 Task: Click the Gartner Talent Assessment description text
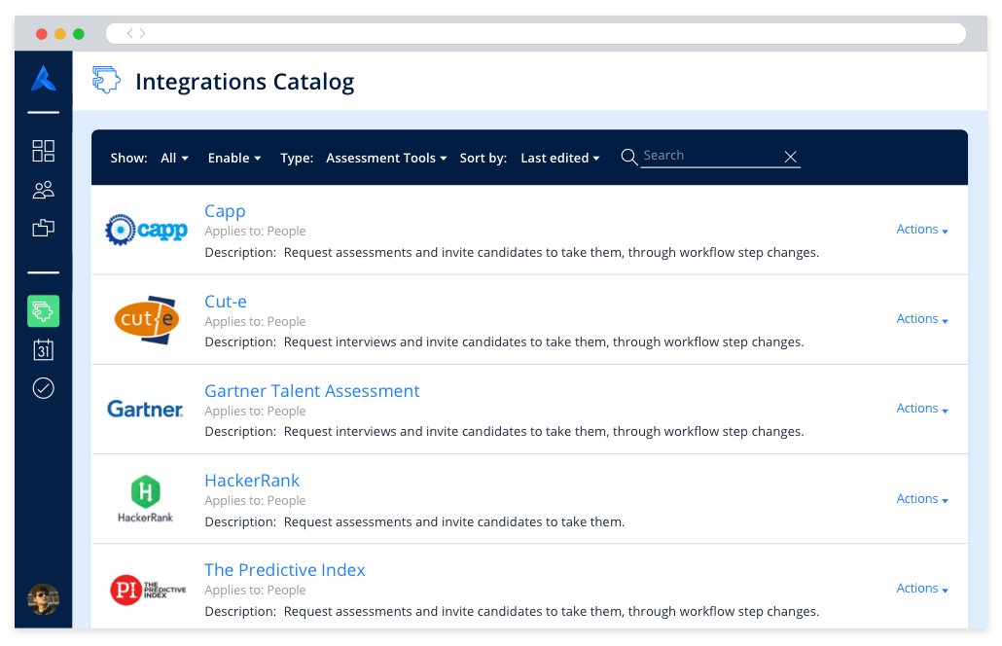point(504,432)
